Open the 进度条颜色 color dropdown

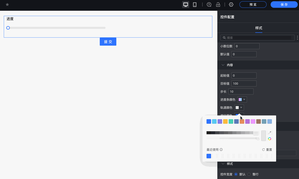[242, 100]
